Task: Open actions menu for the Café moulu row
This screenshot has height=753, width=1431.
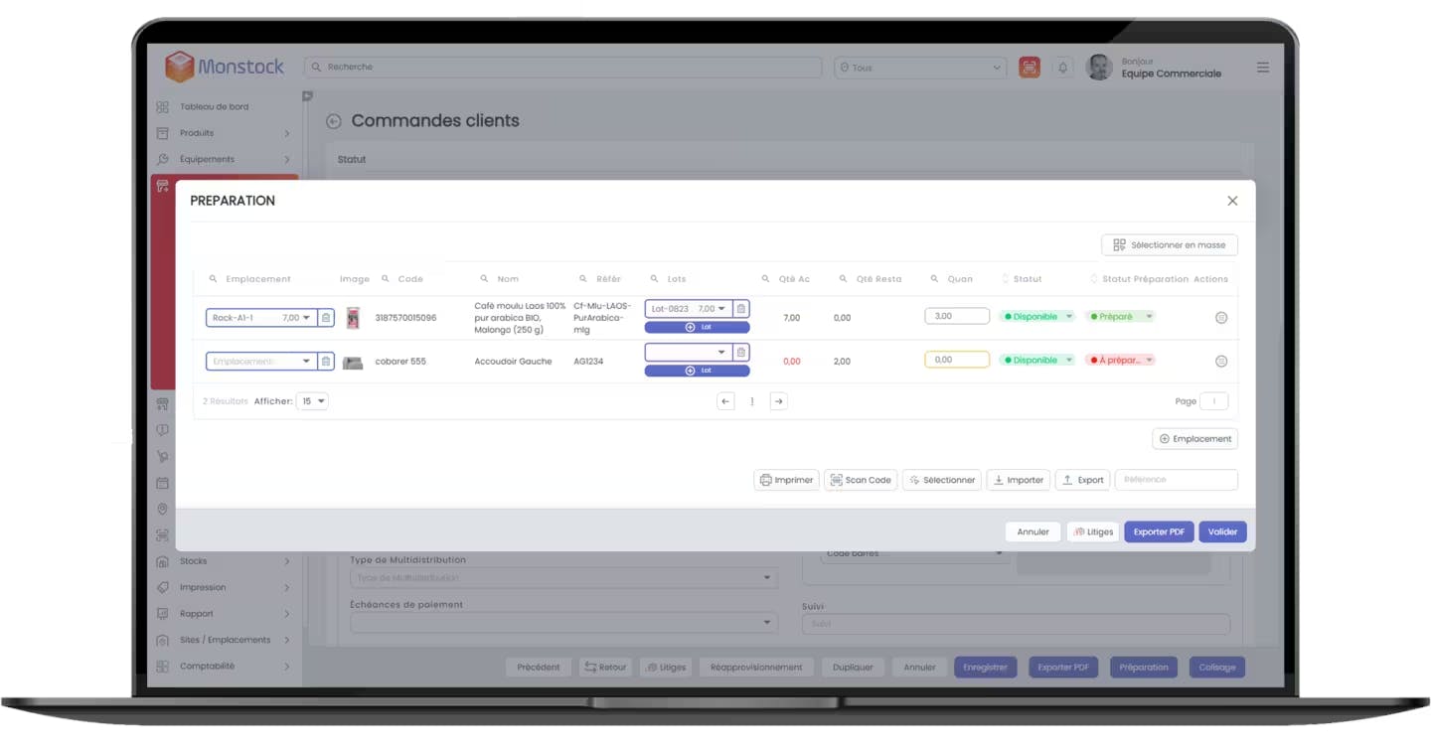Action: tap(1221, 318)
